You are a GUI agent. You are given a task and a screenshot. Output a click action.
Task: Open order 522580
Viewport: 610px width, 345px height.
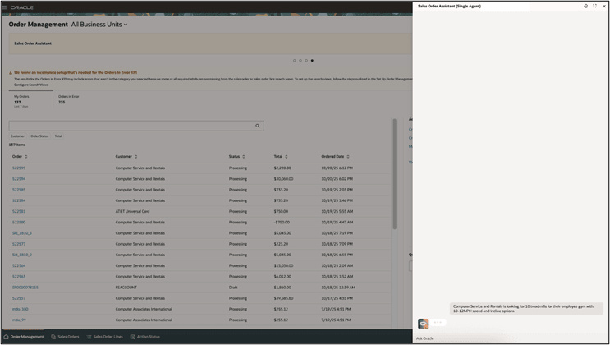[x=19, y=223]
